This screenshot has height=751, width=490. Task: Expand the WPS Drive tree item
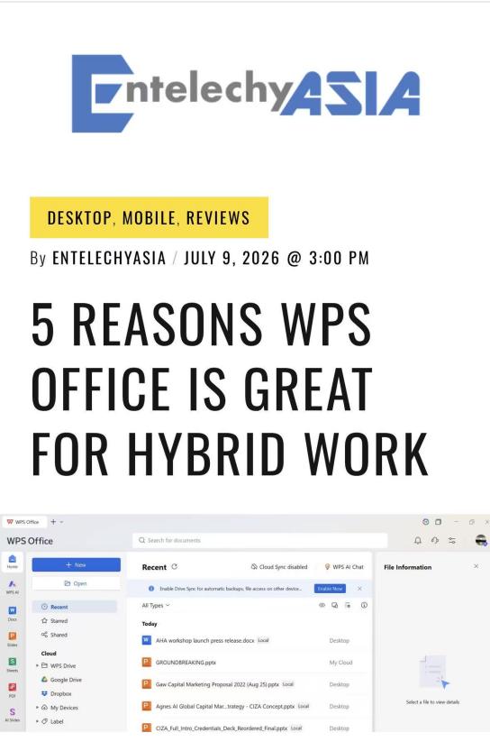click(37, 665)
